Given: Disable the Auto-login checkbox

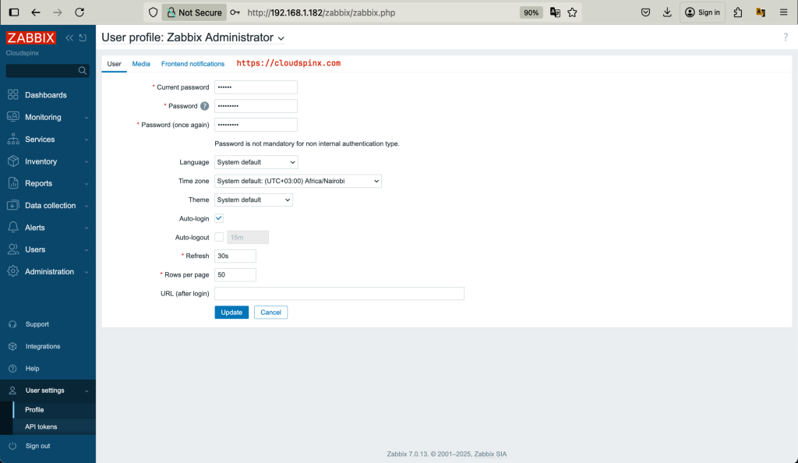Looking at the screenshot, I should pos(219,218).
